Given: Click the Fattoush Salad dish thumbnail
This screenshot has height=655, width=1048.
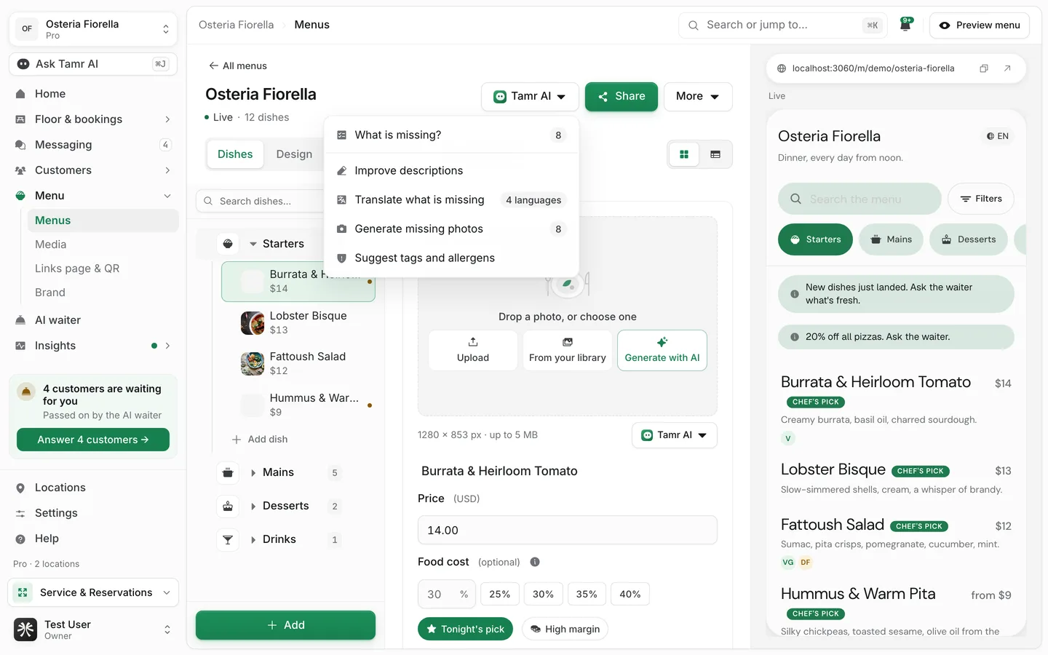Looking at the screenshot, I should pos(253,363).
